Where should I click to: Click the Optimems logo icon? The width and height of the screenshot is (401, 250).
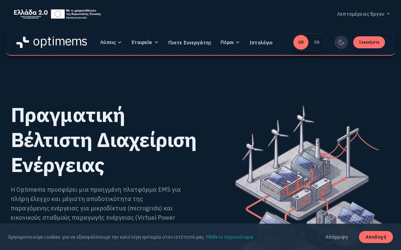[x=23, y=42]
